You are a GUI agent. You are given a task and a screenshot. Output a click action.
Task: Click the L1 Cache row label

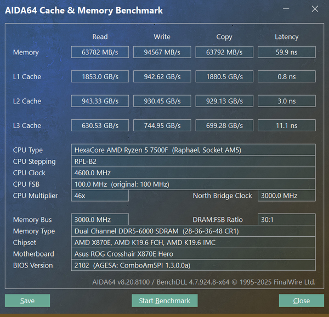pyautogui.click(x=27, y=76)
